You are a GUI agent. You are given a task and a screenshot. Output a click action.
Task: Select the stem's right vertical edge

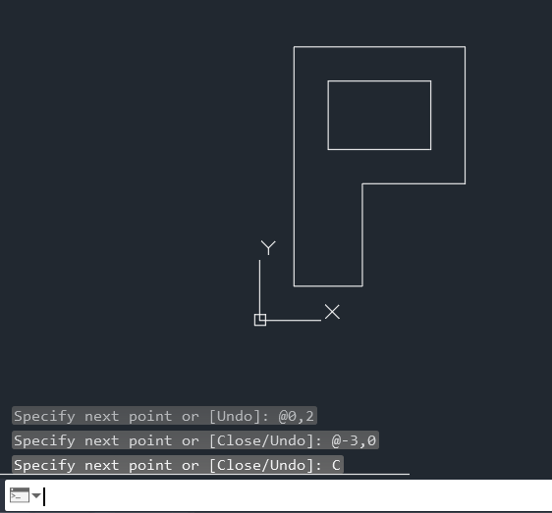[x=362, y=234]
